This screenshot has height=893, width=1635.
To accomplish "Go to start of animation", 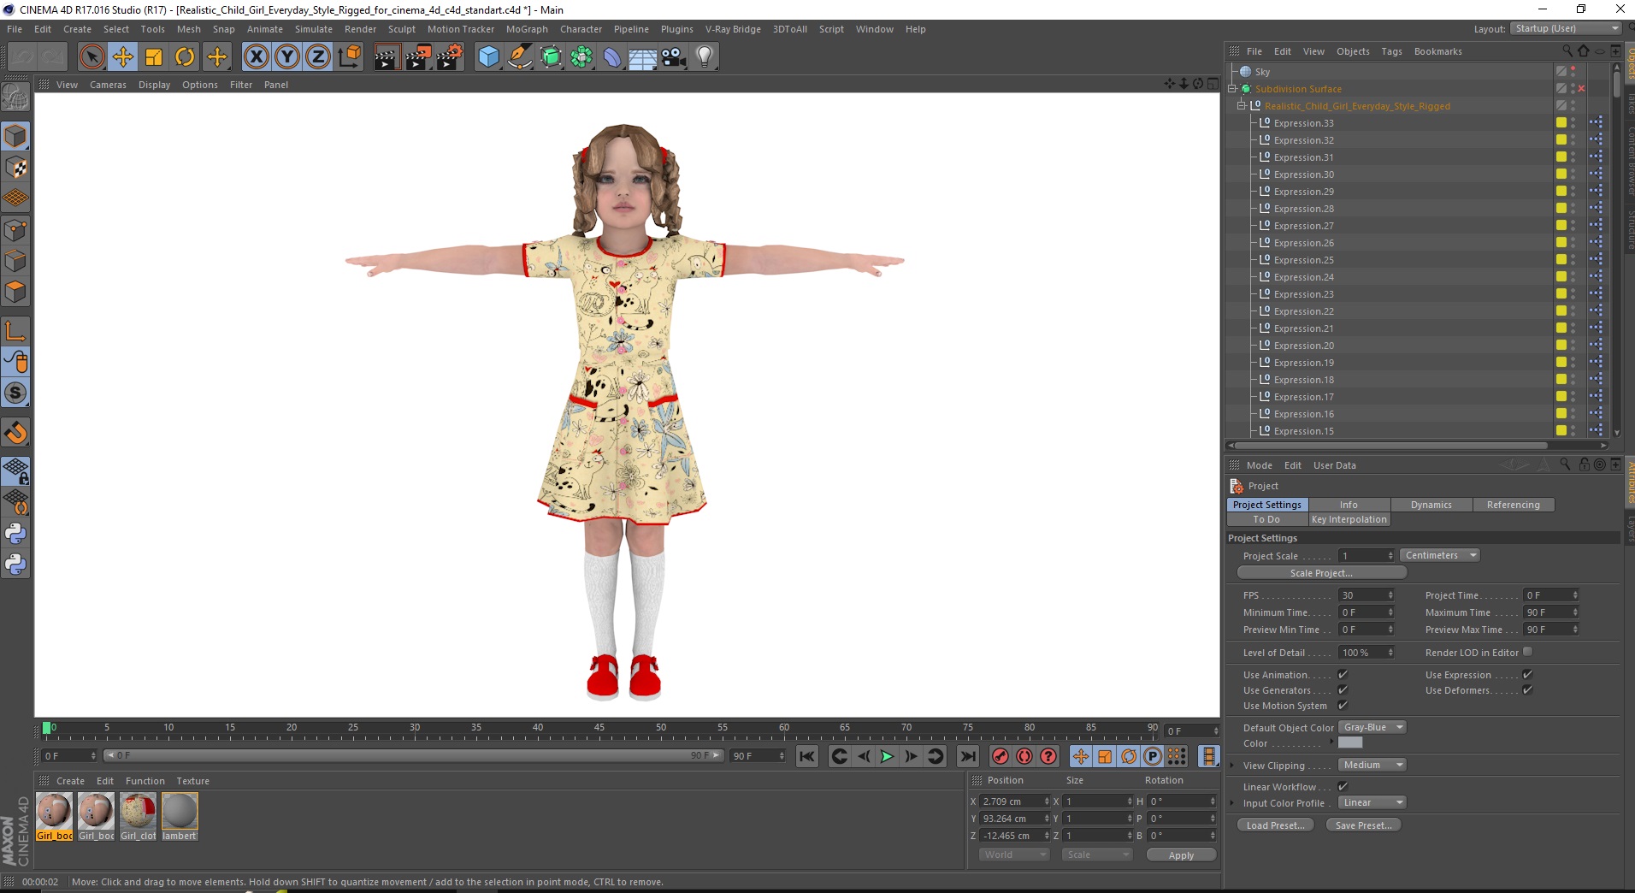I will (x=807, y=756).
